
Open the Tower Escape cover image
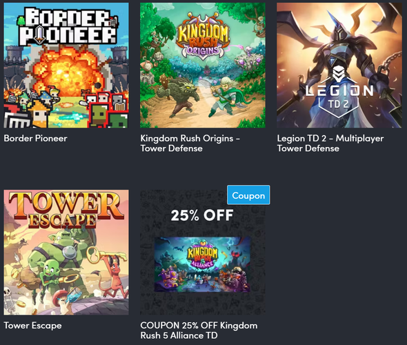pyautogui.click(x=66, y=253)
